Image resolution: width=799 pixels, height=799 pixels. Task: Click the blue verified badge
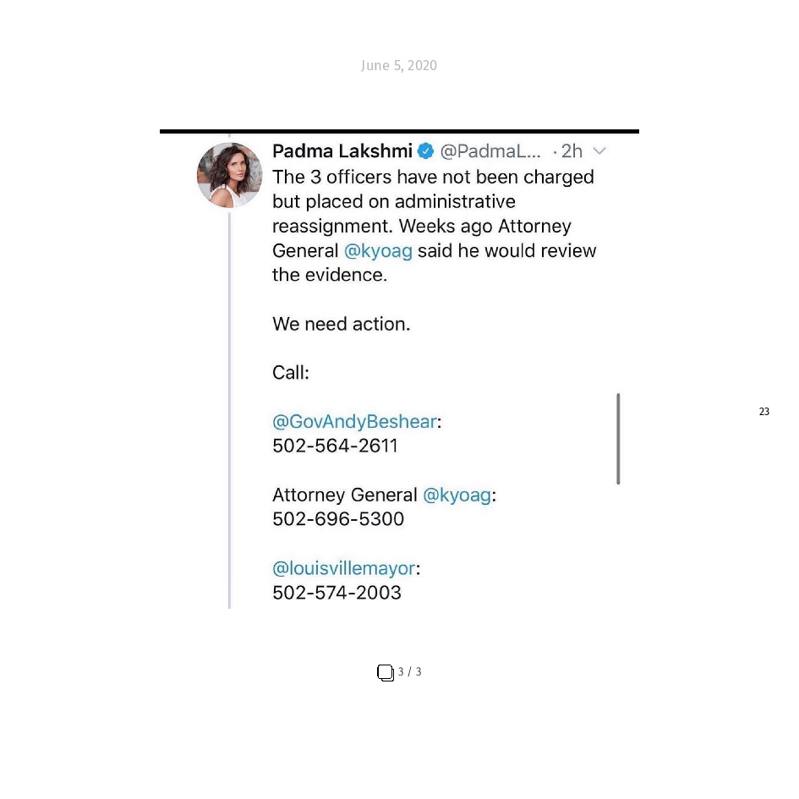tap(425, 151)
